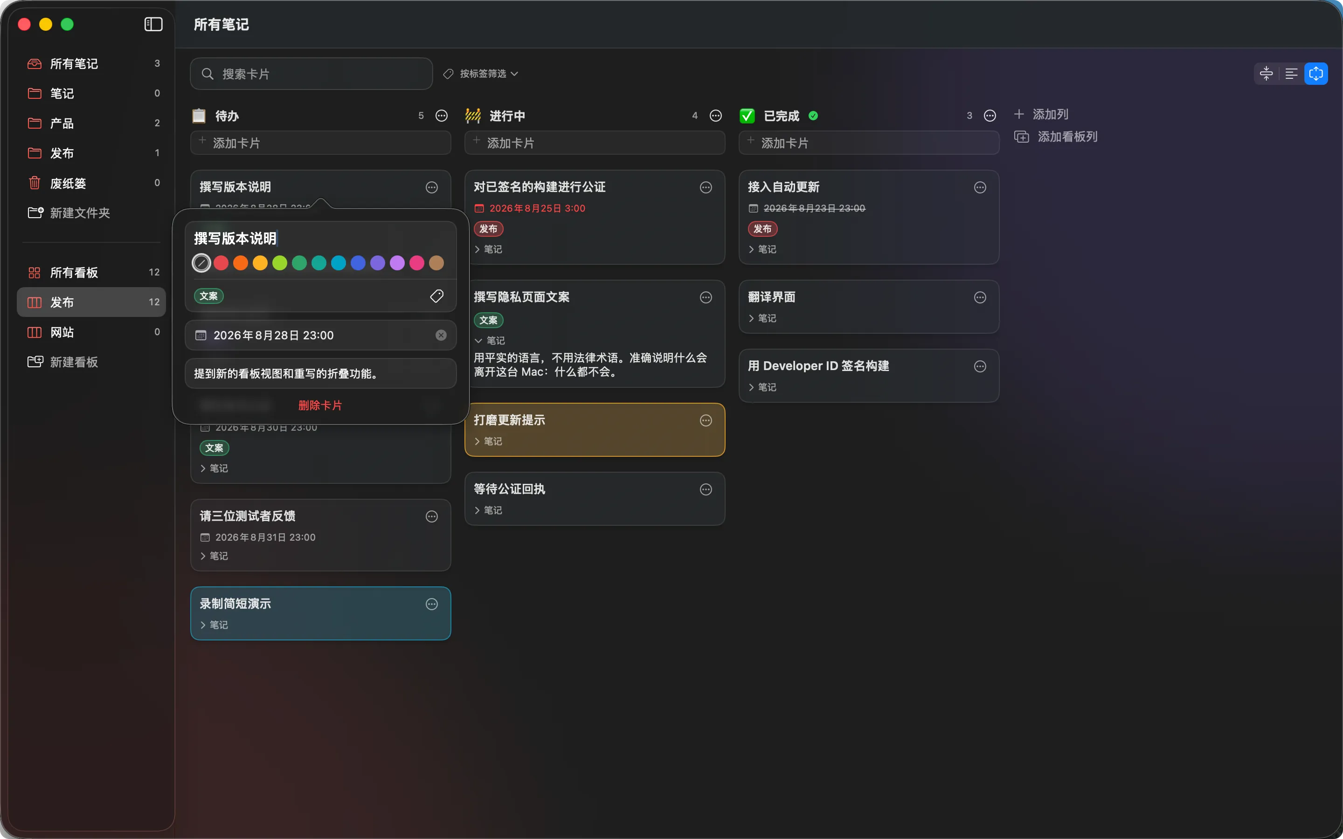
Task: Open options for 待办 column
Action: (442, 116)
